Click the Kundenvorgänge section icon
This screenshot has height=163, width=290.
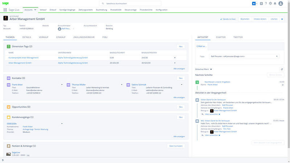click(x=8, y=117)
